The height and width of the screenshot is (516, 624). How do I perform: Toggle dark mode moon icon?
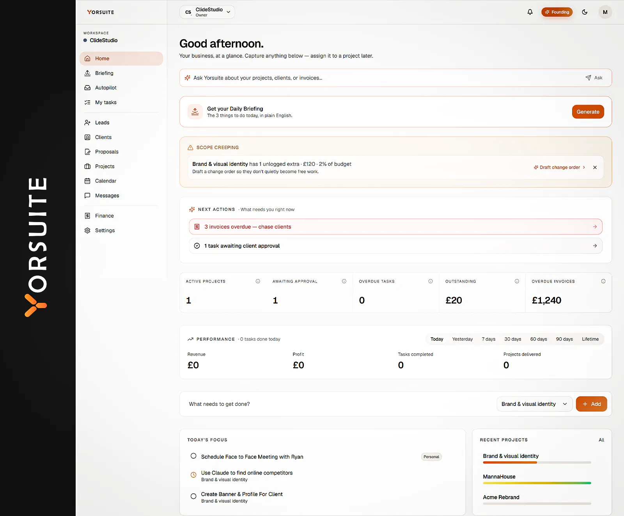(585, 12)
